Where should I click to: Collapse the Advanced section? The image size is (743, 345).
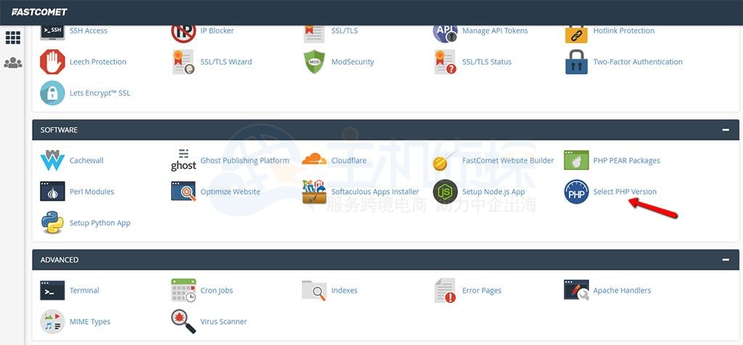pos(726,259)
